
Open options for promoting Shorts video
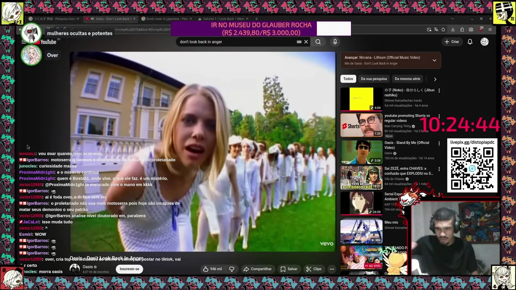point(439,117)
